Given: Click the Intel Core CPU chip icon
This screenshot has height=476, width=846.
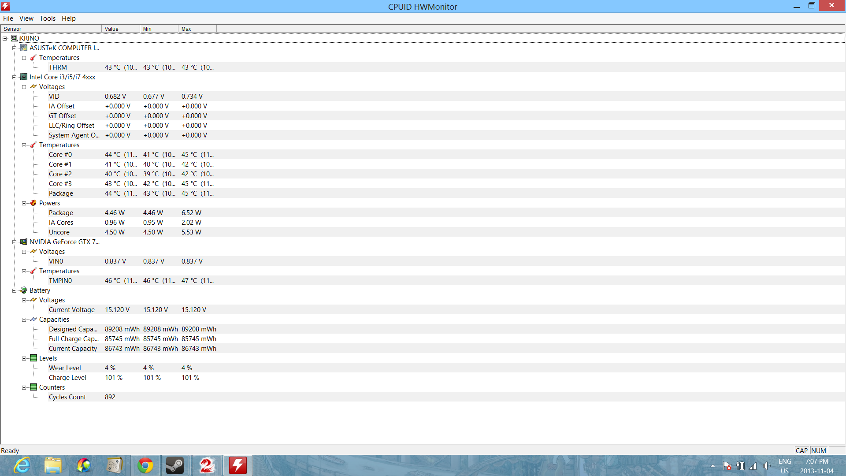Looking at the screenshot, I should click(24, 77).
